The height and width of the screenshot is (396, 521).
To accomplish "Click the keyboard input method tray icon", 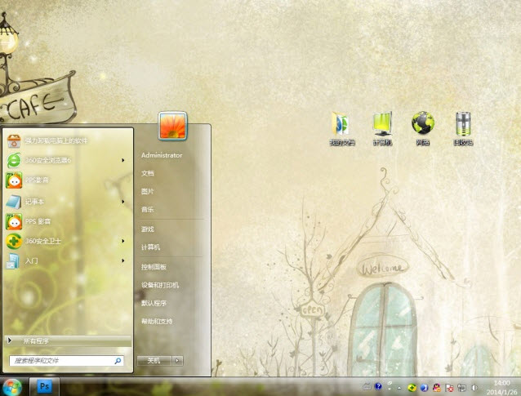I will point(367,387).
